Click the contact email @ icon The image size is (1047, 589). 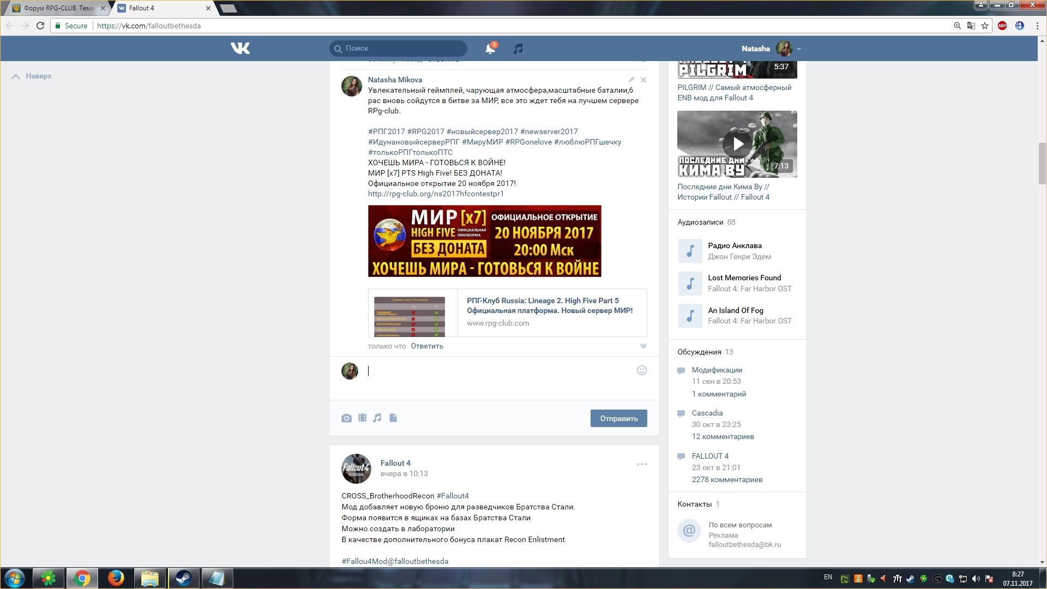tap(689, 531)
